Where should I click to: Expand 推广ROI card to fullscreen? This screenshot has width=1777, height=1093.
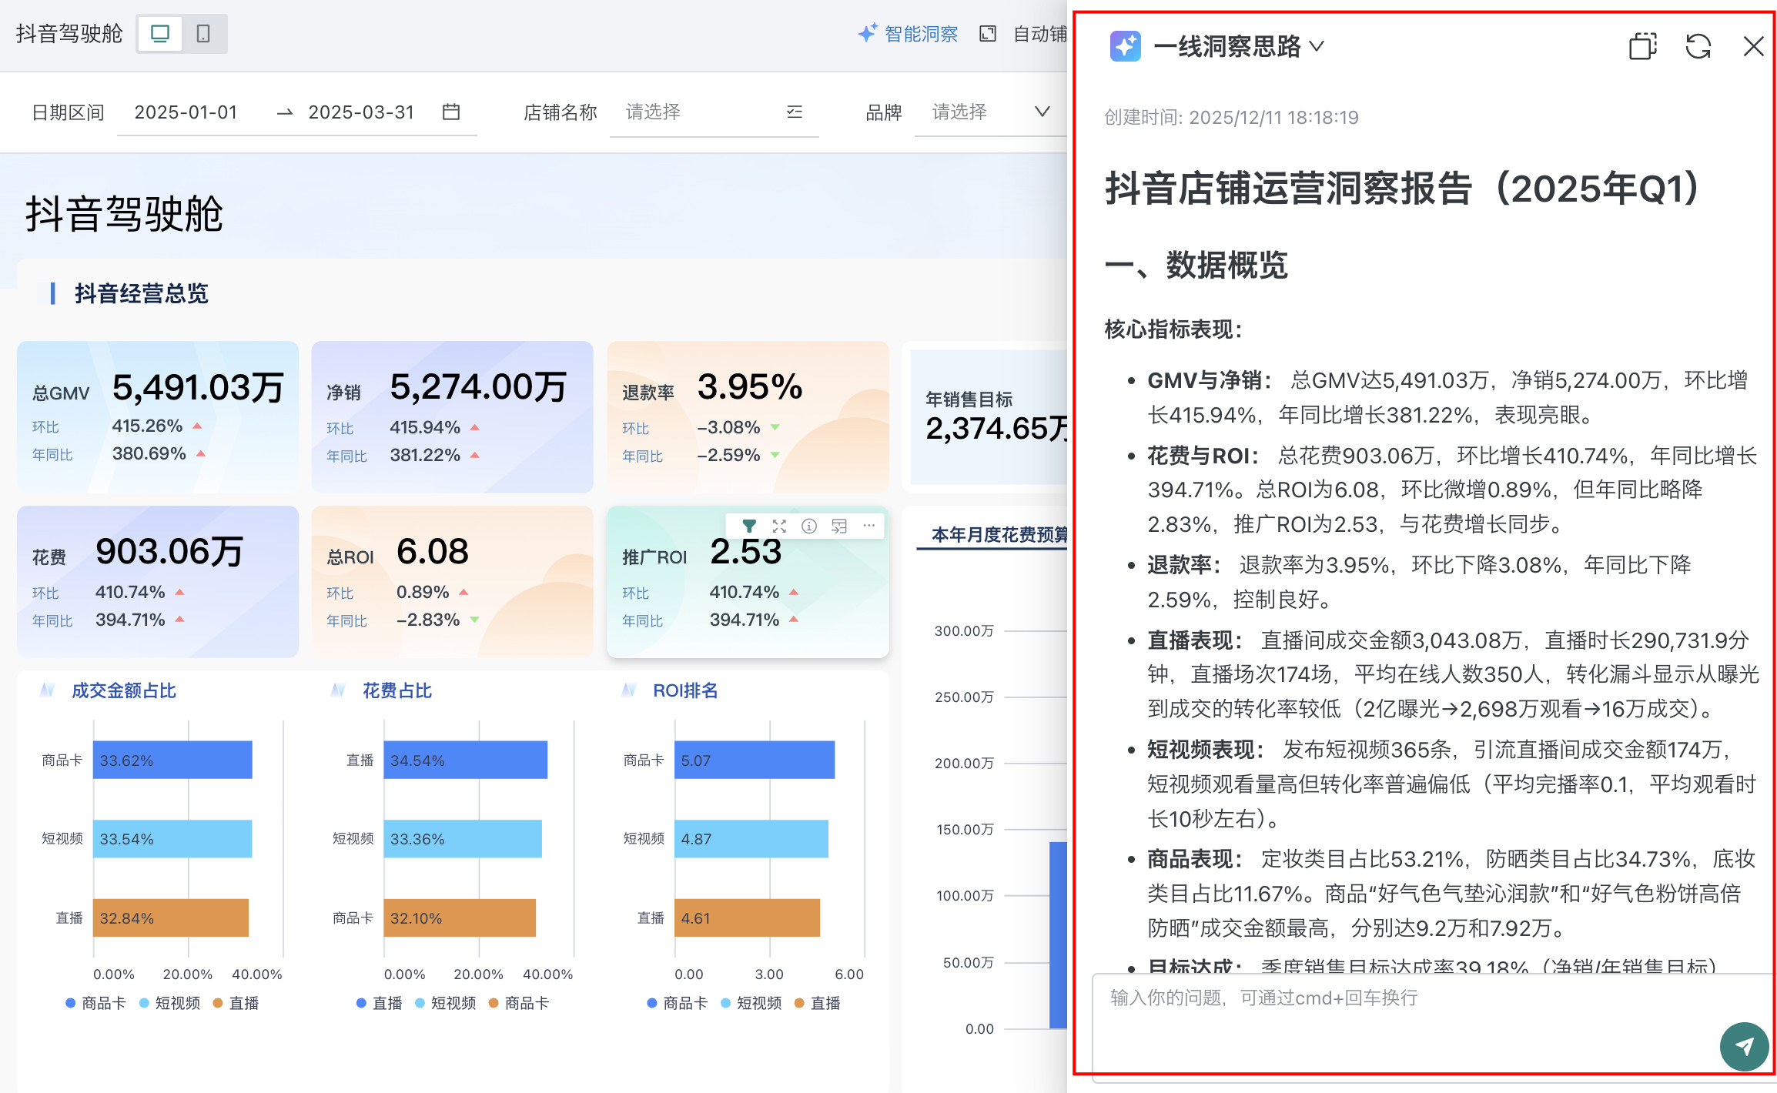click(x=779, y=526)
